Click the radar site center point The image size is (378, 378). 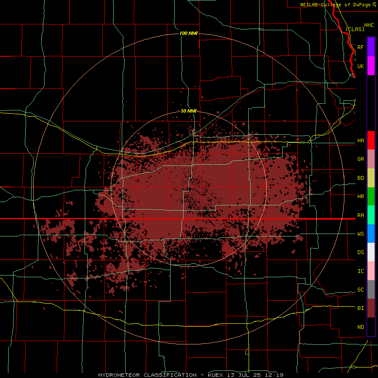[189, 189]
